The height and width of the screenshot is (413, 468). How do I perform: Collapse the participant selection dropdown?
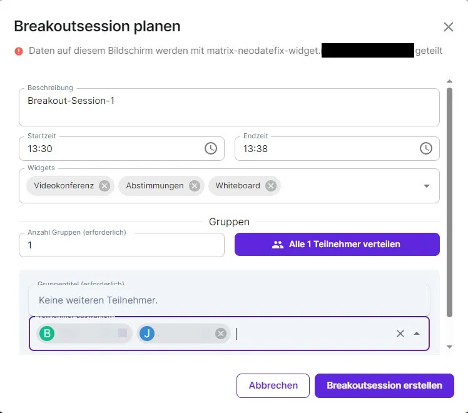point(417,334)
